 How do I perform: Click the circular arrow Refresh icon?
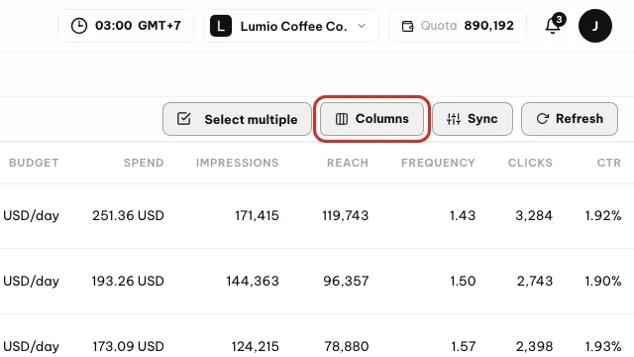[x=542, y=119]
